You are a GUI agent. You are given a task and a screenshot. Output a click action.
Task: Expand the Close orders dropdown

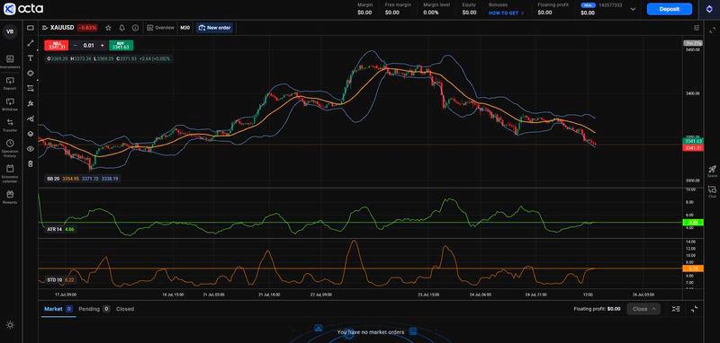tap(643, 309)
